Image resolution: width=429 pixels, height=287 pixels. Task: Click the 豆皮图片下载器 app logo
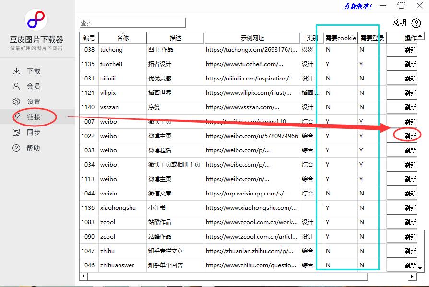(x=36, y=20)
